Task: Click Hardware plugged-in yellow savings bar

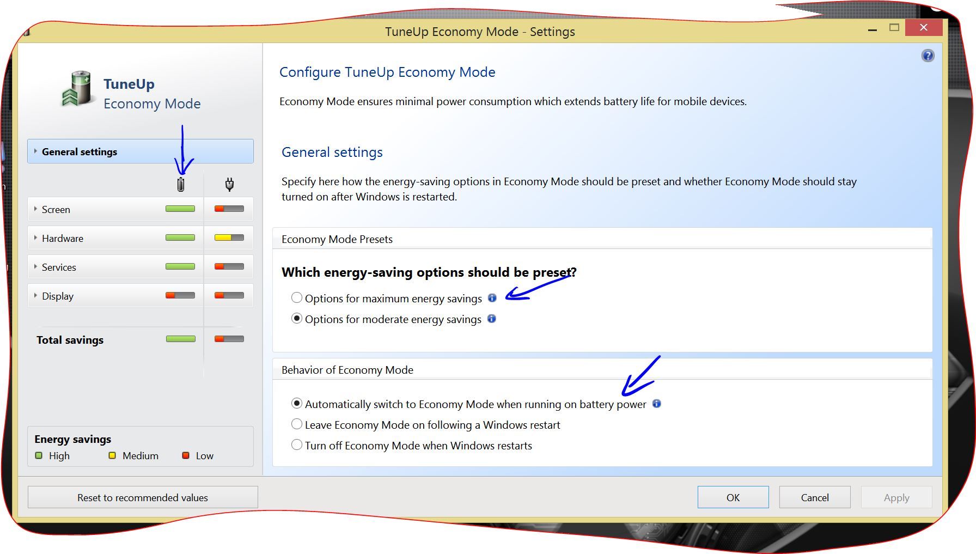Action: point(229,238)
